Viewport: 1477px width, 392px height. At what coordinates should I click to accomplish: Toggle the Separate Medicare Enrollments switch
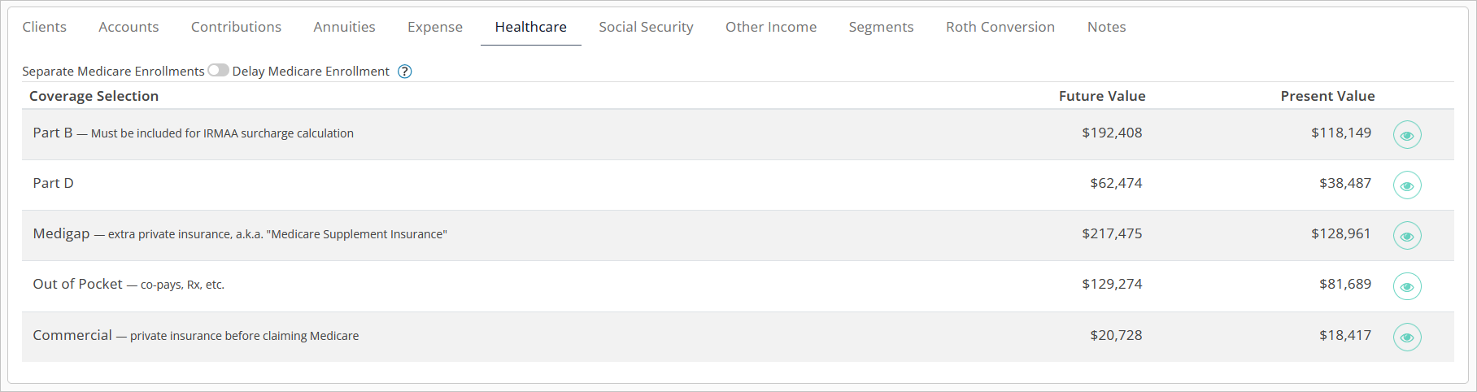[218, 71]
